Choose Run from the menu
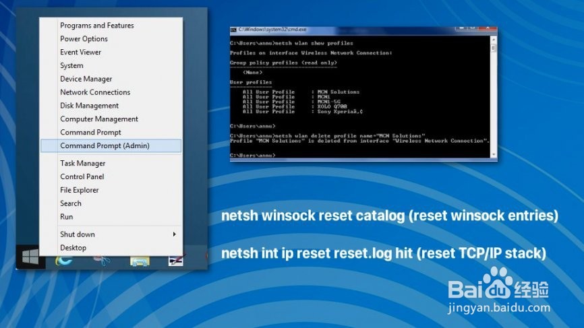This screenshot has width=584, height=328. click(111, 217)
